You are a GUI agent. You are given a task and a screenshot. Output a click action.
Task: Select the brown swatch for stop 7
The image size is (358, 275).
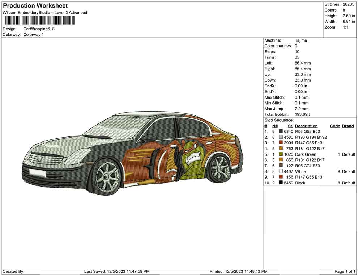pos(281,166)
